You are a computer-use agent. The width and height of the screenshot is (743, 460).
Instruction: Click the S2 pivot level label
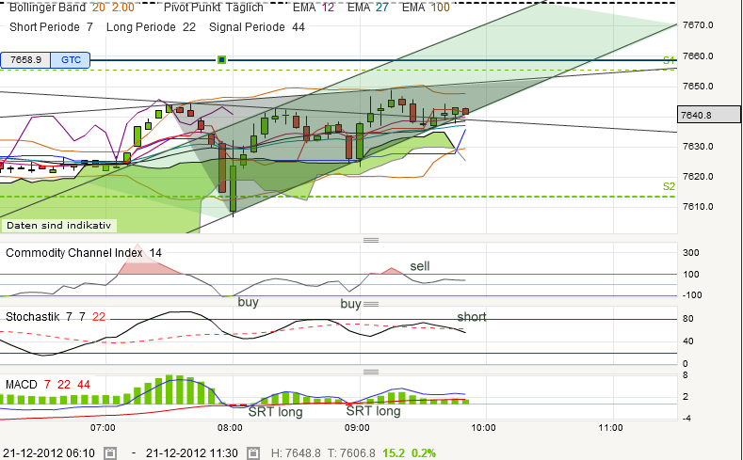[669, 186]
